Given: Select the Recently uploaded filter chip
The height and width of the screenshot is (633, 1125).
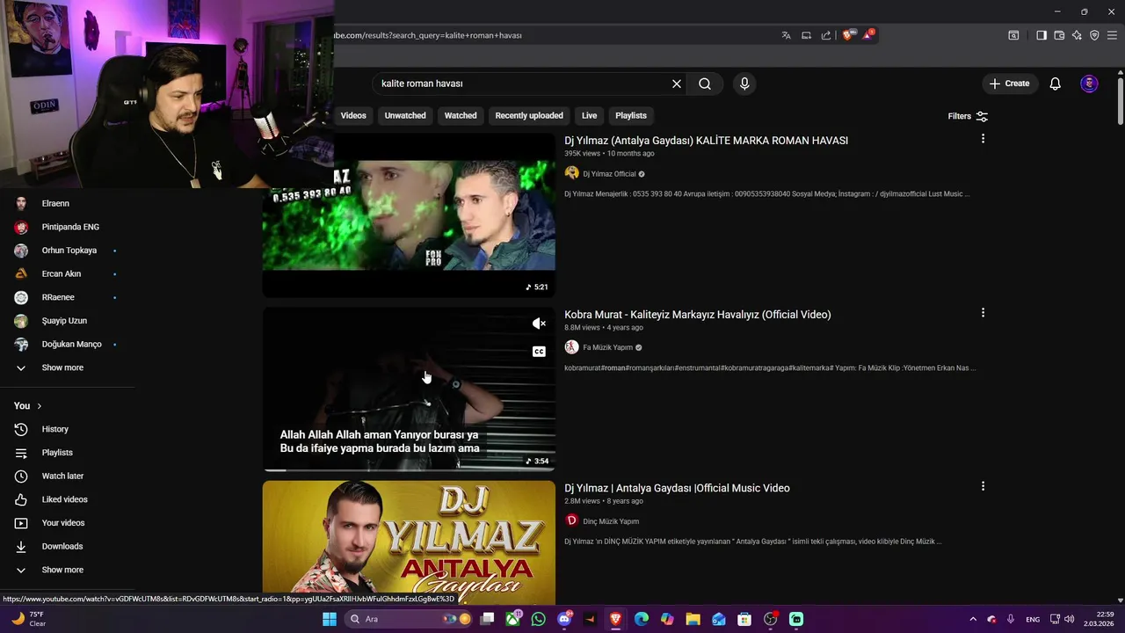Looking at the screenshot, I should coord(529,115).
